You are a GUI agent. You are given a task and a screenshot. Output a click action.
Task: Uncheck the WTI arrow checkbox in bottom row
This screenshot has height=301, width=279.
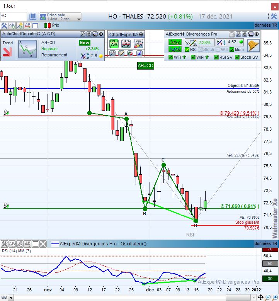point(170,57)
